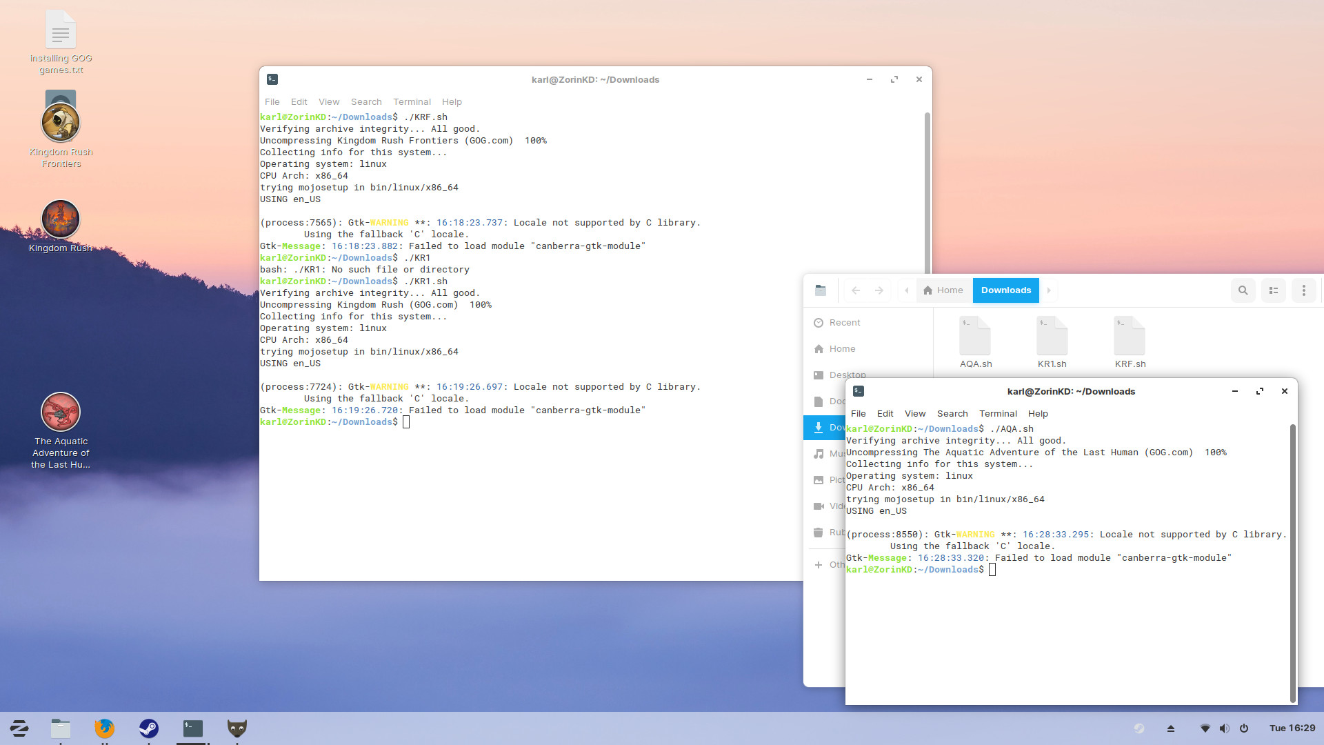The width and height of the screenshot is (1324, 745).
Task: Select the KRF.sh file
Action: pyautogui.click(x=1130, y=342)
